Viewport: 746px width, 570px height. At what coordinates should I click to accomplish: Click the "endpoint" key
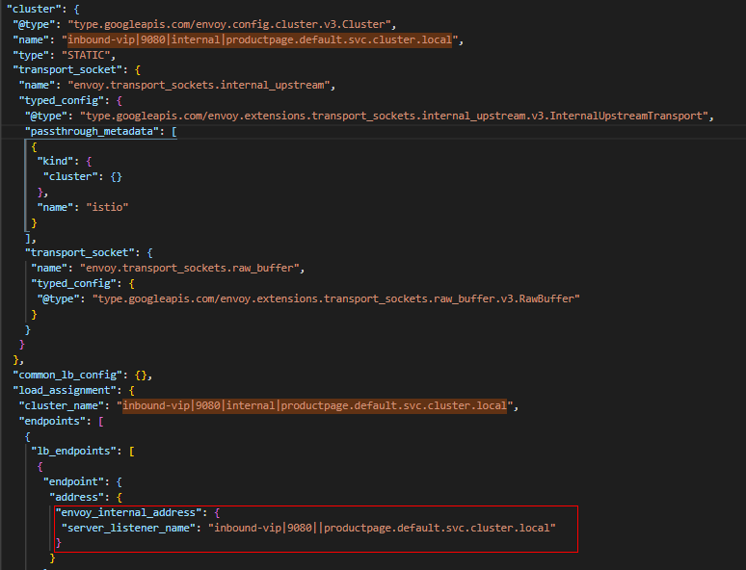[74, 481]
